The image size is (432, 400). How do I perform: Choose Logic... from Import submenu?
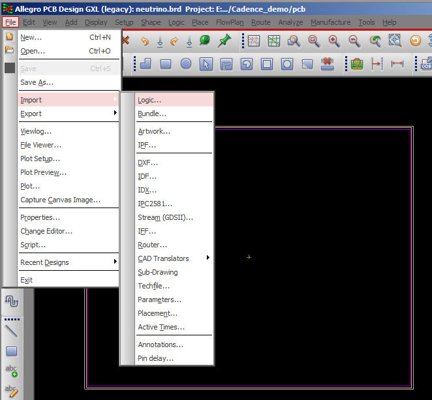click(174, 100)
